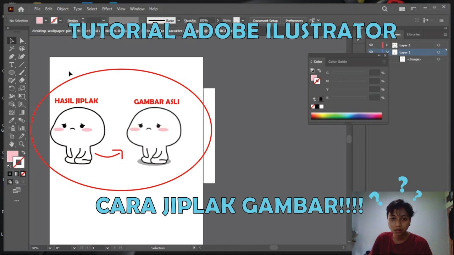Collapse Layer 1 in Layers panel
Viewport: 454px width, 255px height.
[387, 52]
